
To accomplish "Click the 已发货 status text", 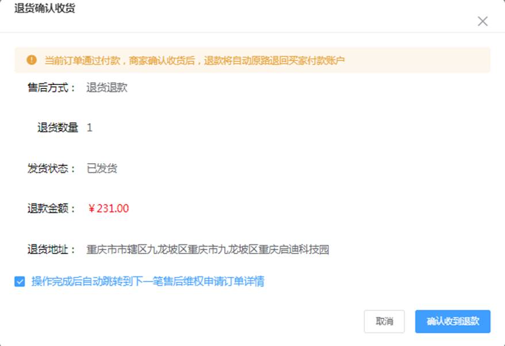I will tap(102, 168).
